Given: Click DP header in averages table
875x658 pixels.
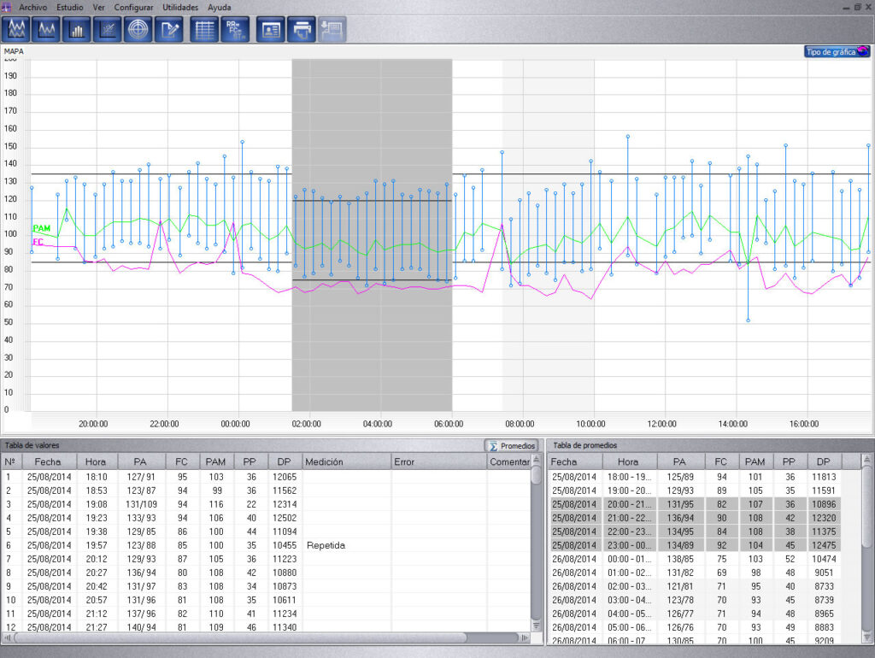Looking at the screenshot, I should [x=824, y=461].
